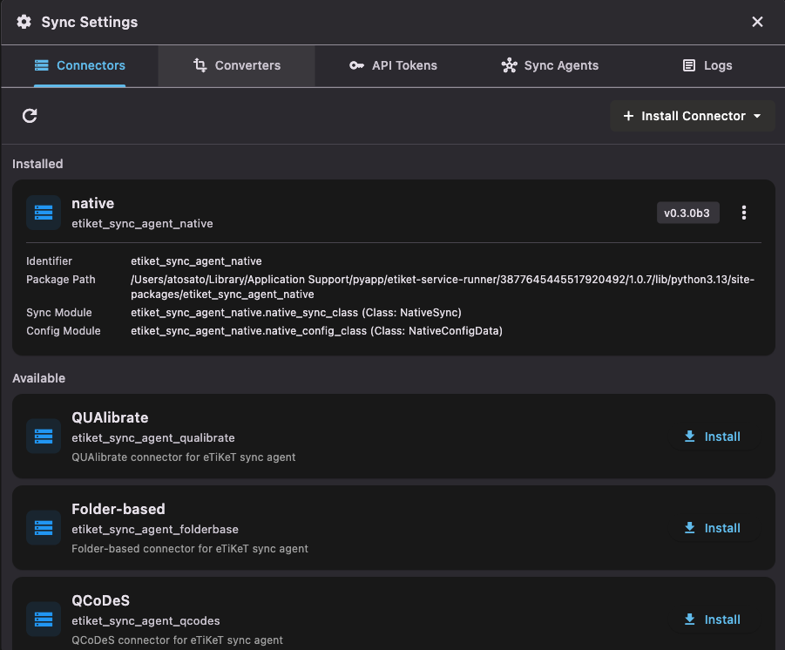Select the text etiket_sync_agent_qcodes
The height and width of the screenshot is (650, 785).
pos(145,621)
